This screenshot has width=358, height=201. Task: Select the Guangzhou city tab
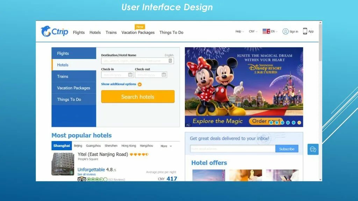coord(93,146)
